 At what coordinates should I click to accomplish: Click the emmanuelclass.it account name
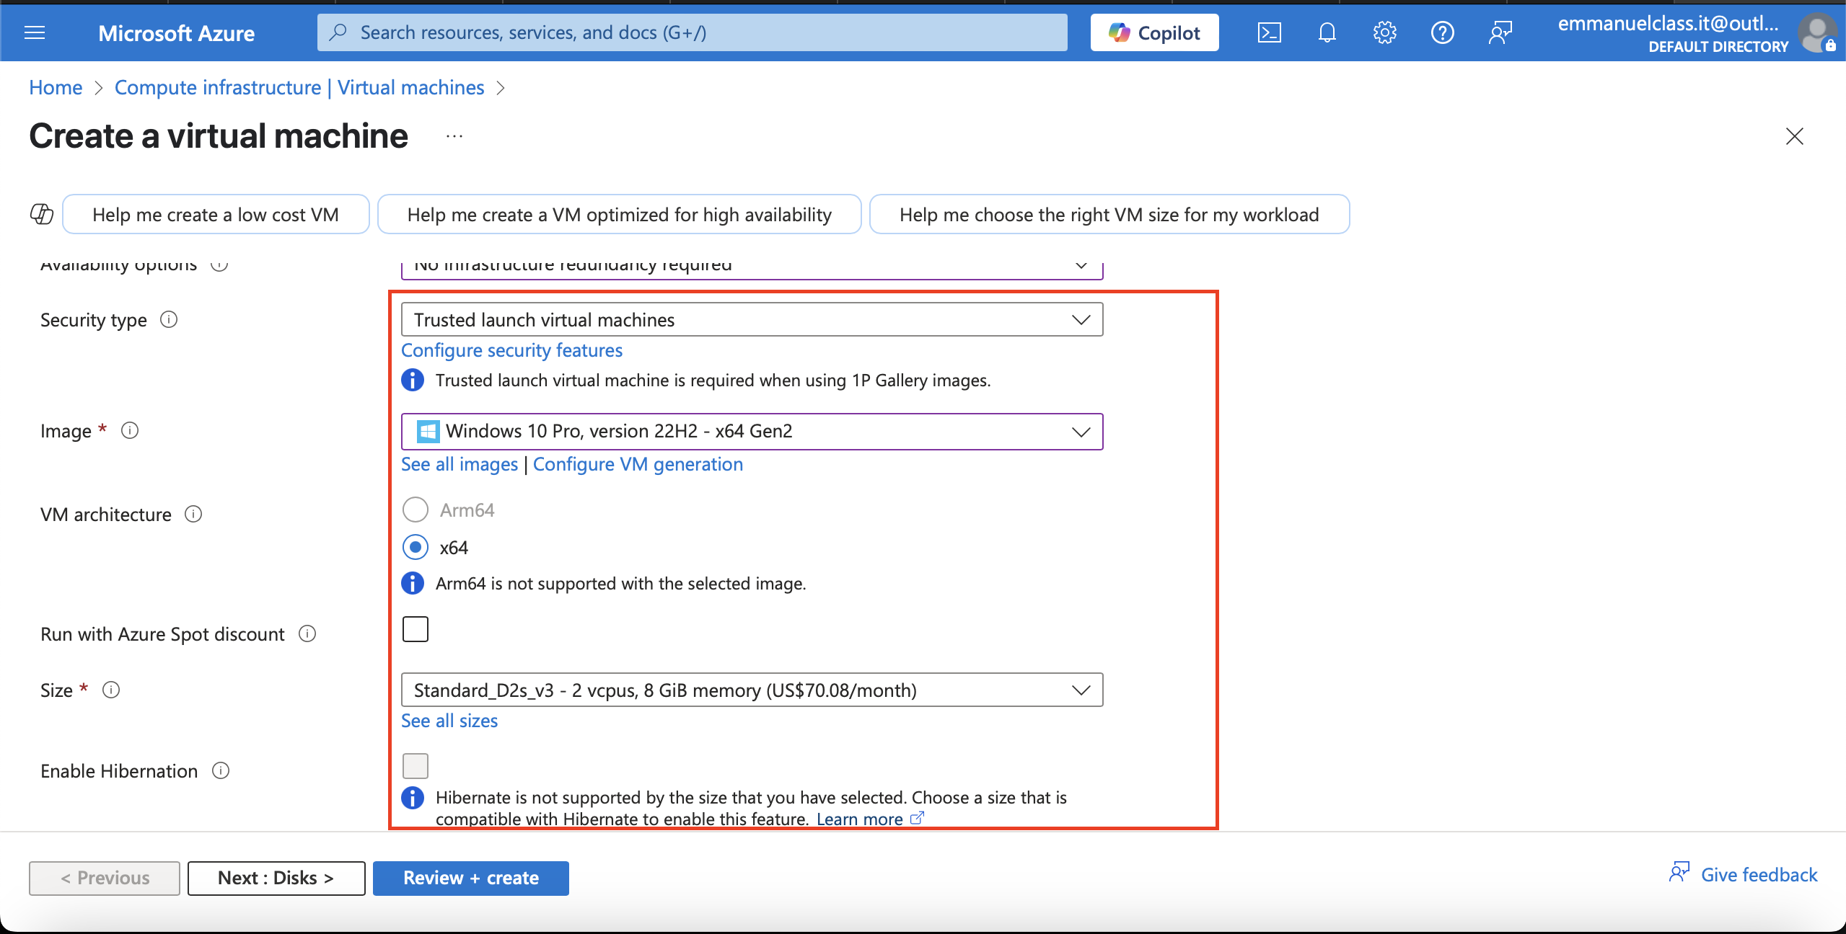click(1668, 23)
